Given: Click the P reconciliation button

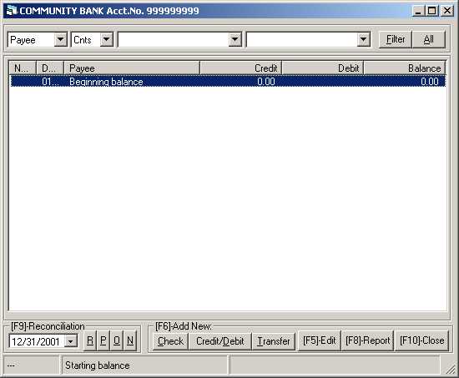Looking at the screenshot, I should pyautogui.click(x=103, y=340).
